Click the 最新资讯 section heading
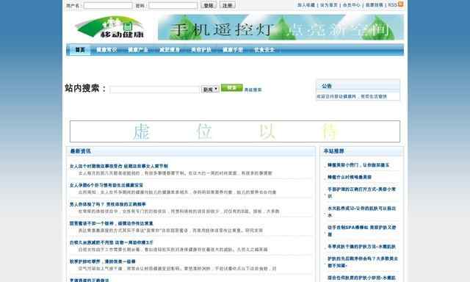This screenshot has width=470, height=282. point(80,151)
